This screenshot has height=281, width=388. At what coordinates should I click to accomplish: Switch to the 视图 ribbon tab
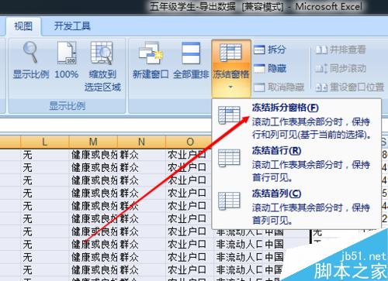point(23,26)
